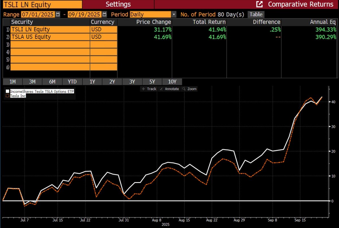Open the Settings tab
The width and height of the screenshot is (339, 228).
tap(118, 4)
